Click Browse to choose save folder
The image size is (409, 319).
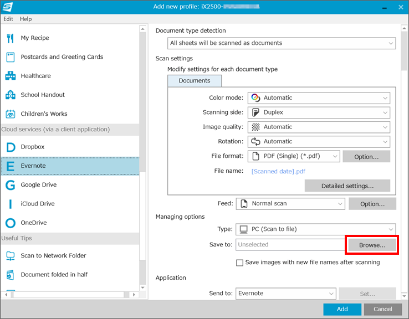coord(372,245)
